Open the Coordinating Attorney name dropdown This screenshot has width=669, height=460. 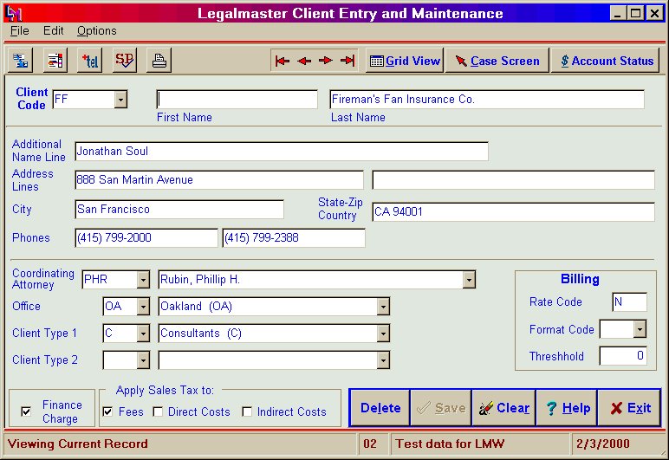pos(469,280)
